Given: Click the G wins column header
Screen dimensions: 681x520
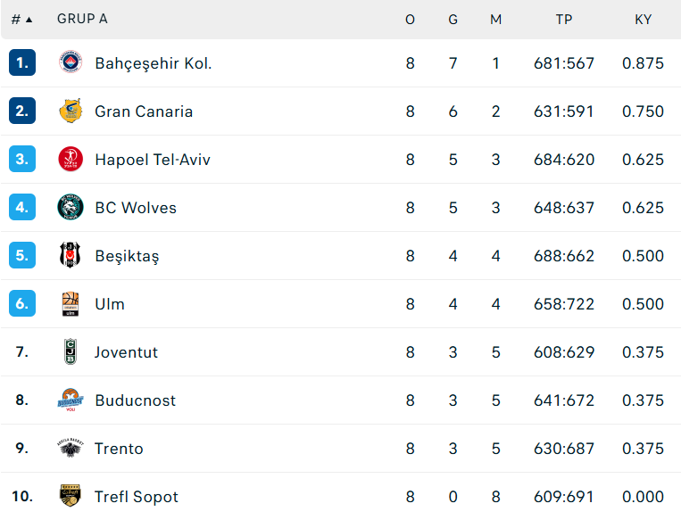Looking at the screenshot, I should [453, 19].
